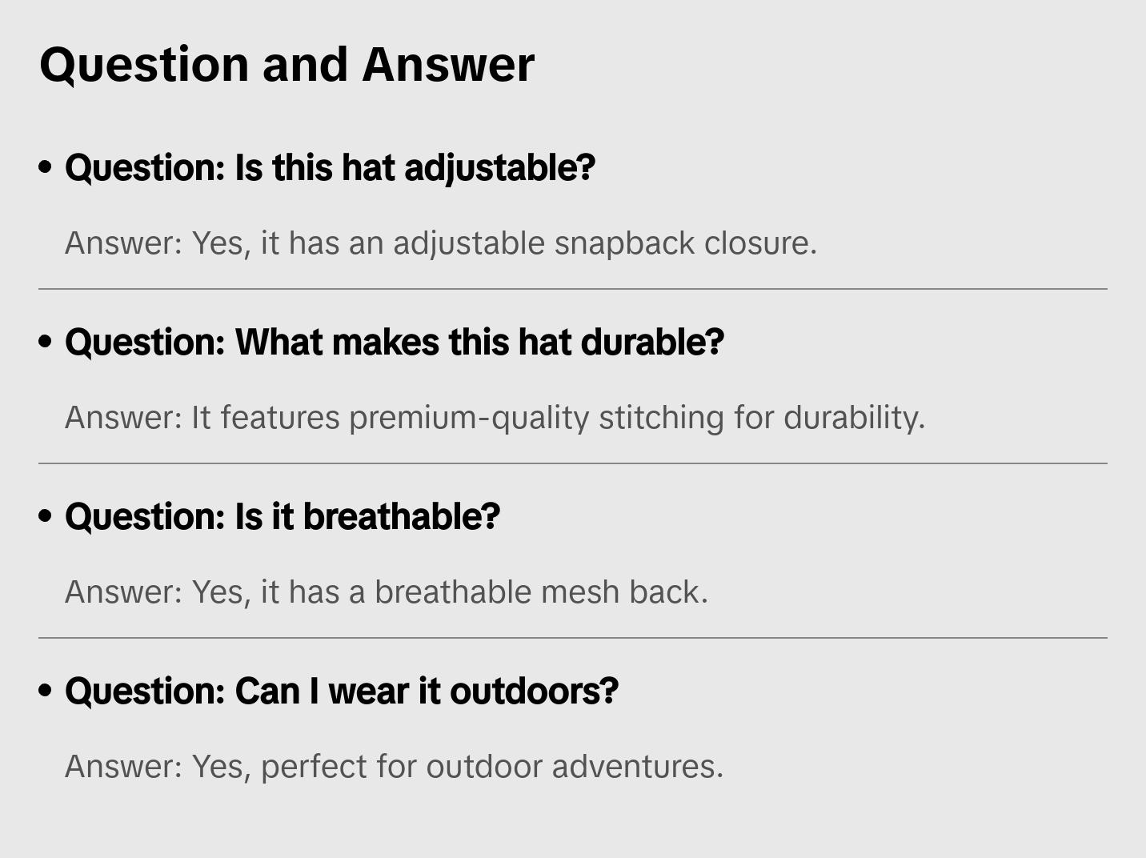The image size is (1146, 858).
Task: Click the divider under the stitching answer
Action: click(x=573, y=463)
